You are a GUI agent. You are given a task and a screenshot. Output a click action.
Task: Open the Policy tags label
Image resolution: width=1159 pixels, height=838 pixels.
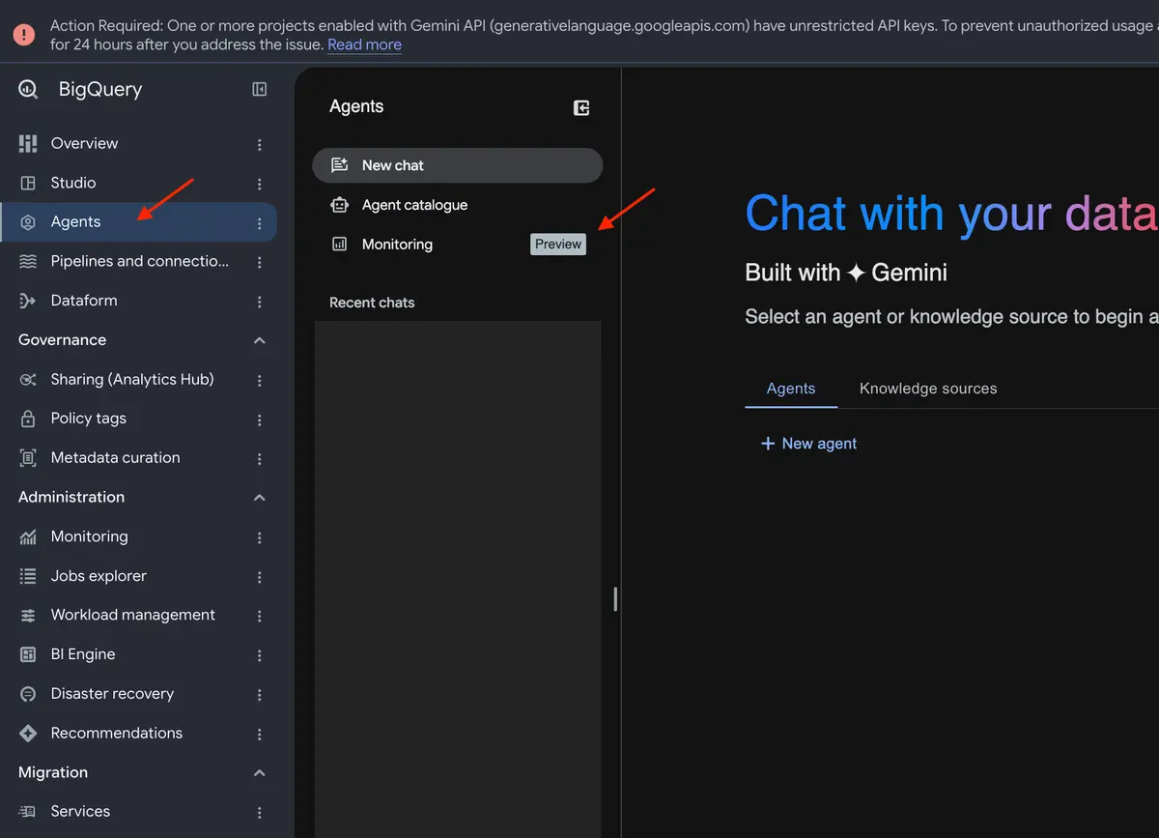(89, 419)
